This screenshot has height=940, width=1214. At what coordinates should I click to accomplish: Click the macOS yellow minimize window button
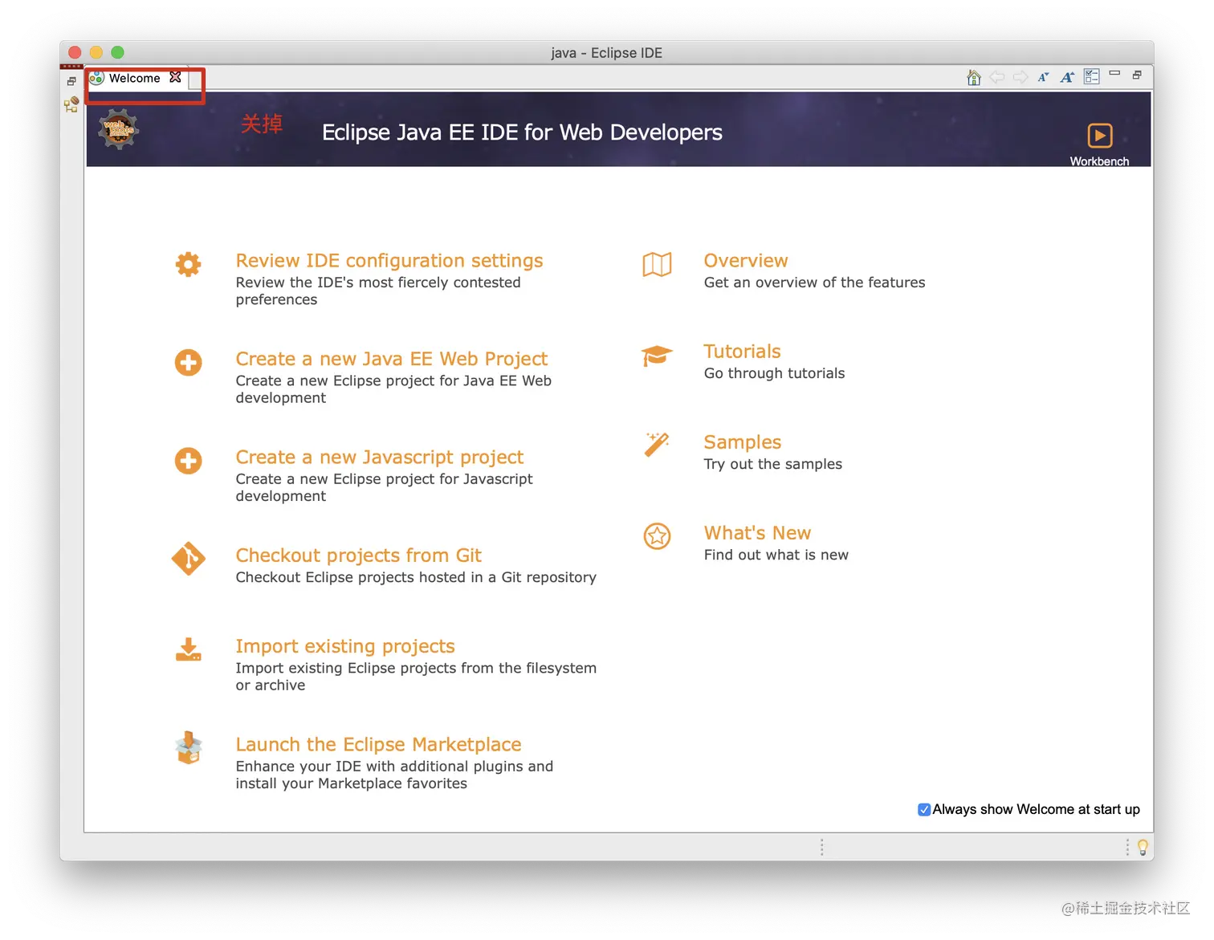(96, 52)
